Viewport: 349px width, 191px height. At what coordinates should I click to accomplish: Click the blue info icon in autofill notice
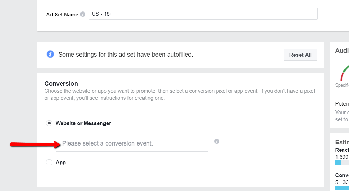[51, 55]
